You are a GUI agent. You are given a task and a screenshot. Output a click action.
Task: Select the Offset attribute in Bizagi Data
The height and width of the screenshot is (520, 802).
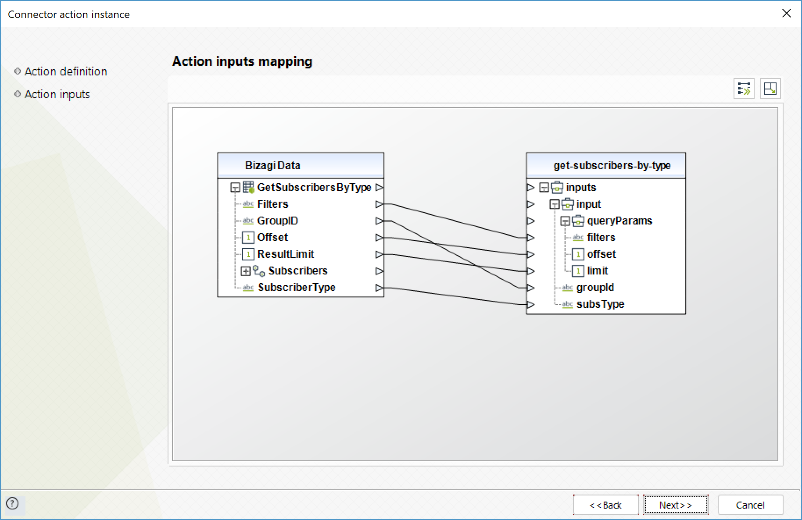click(x=272, y=238)
